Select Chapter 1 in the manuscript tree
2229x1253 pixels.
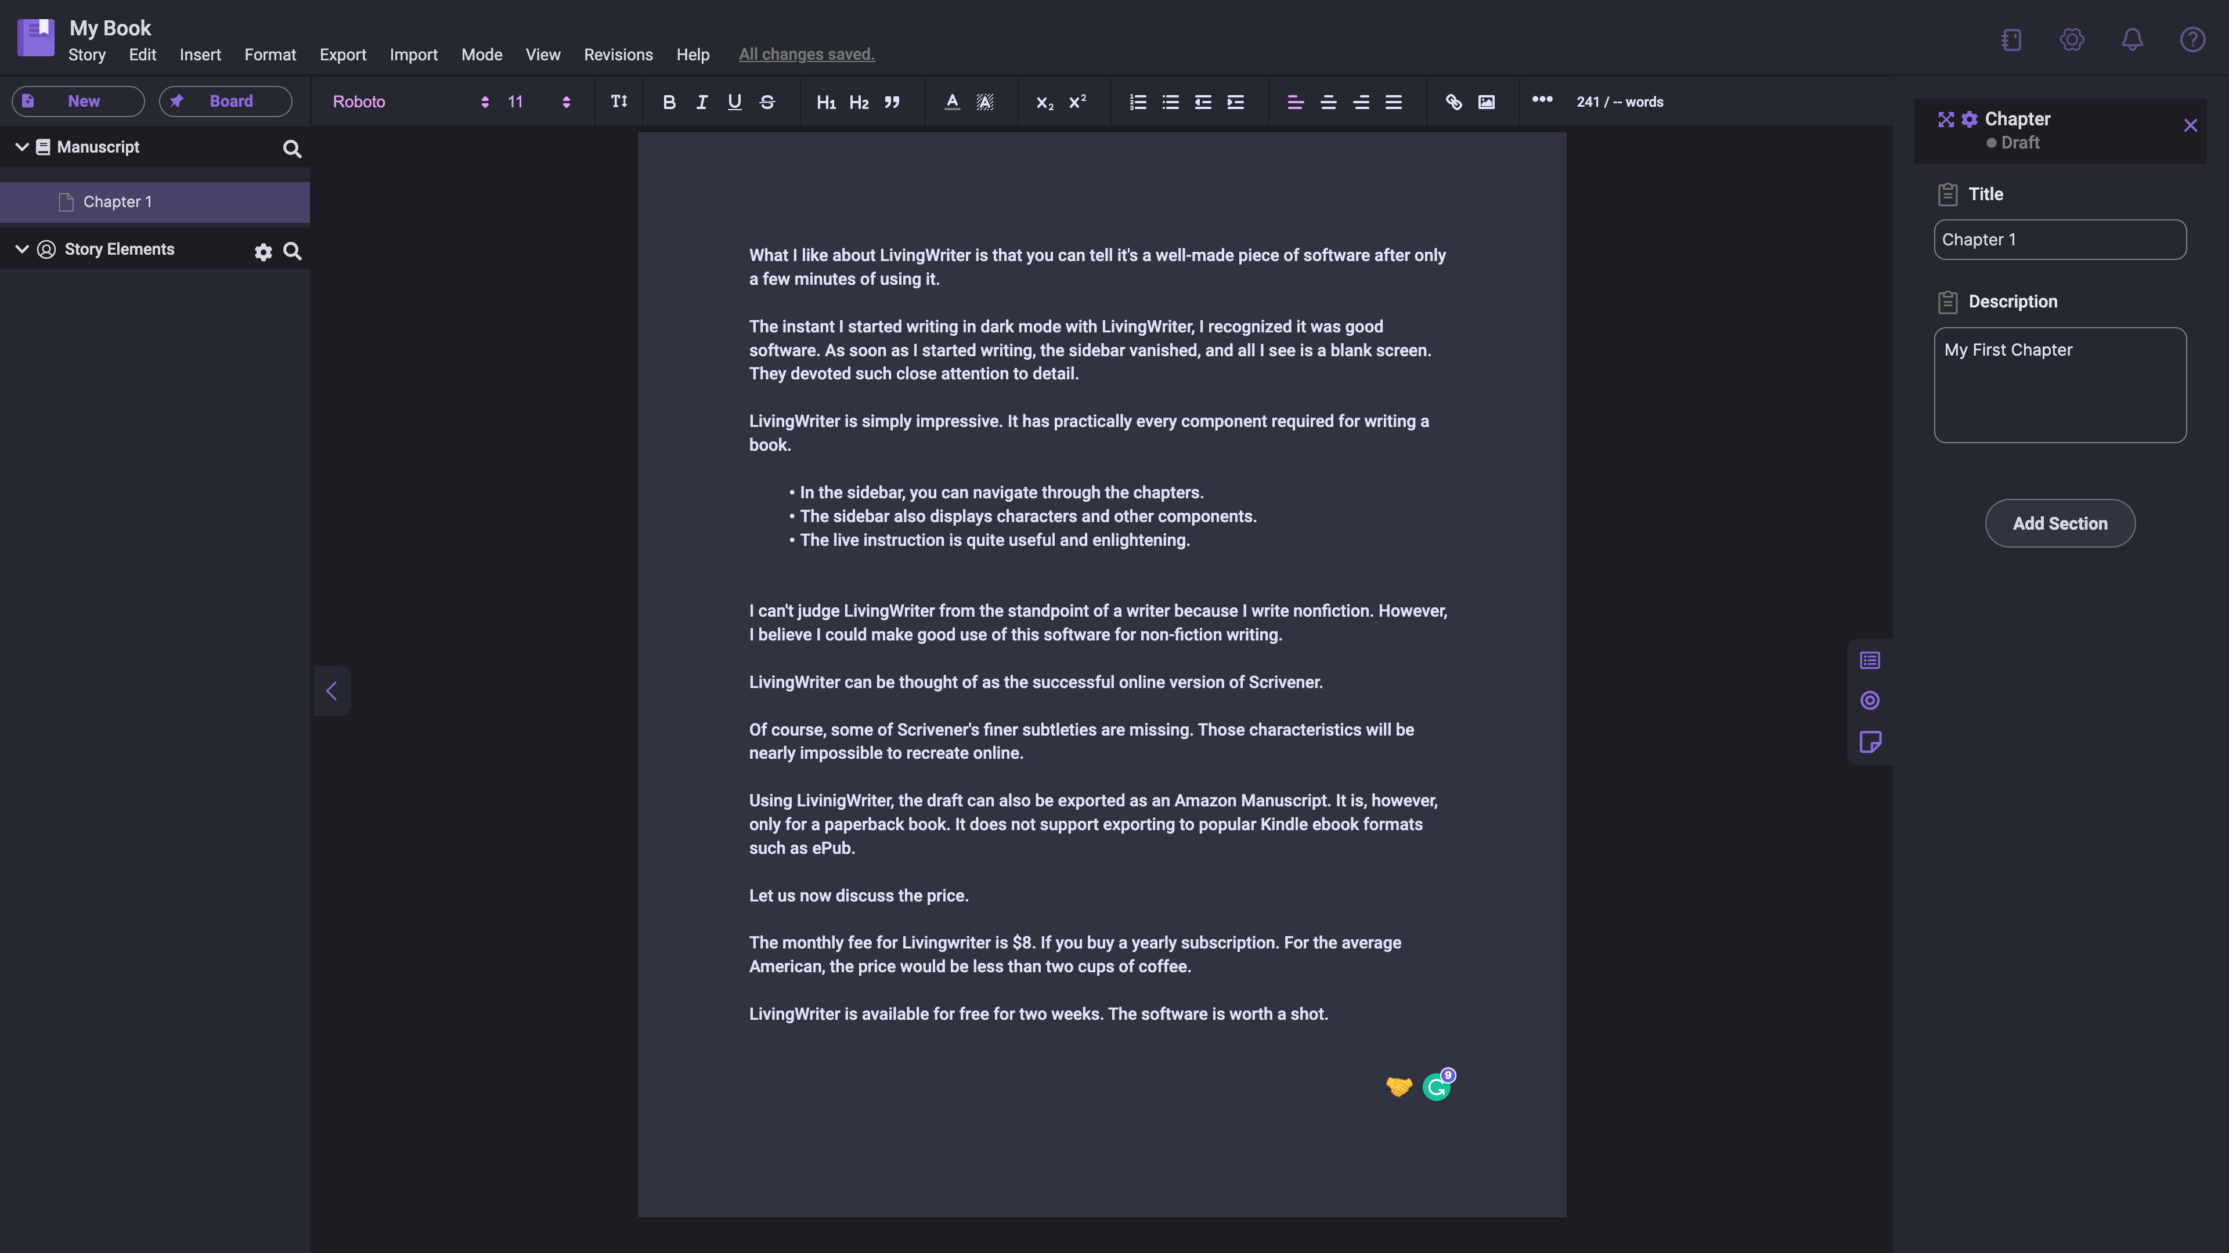point(155,201)
